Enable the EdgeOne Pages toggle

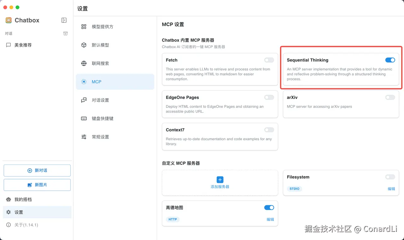(269, 97)
